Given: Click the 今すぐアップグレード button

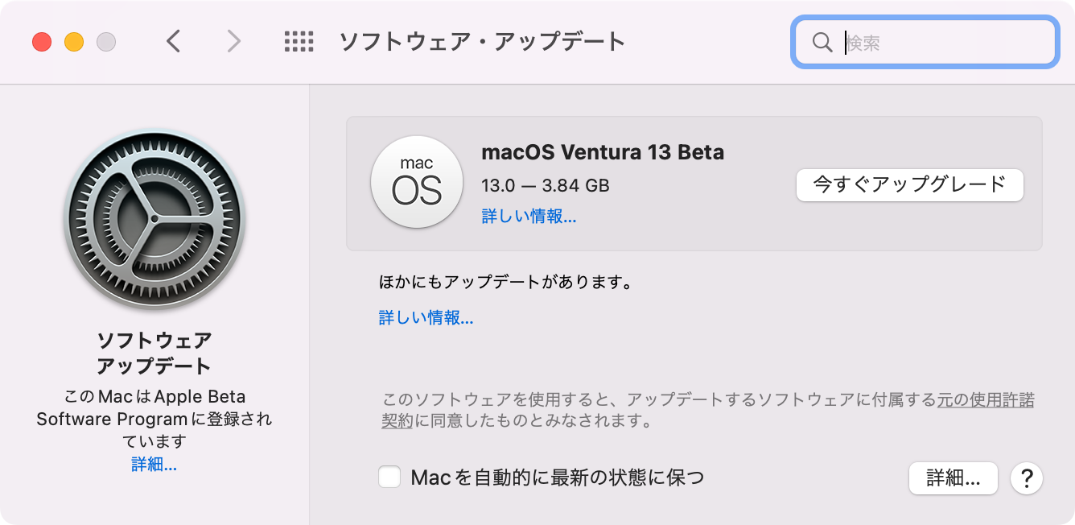Looking at the screenshot, I should [910, 184].
